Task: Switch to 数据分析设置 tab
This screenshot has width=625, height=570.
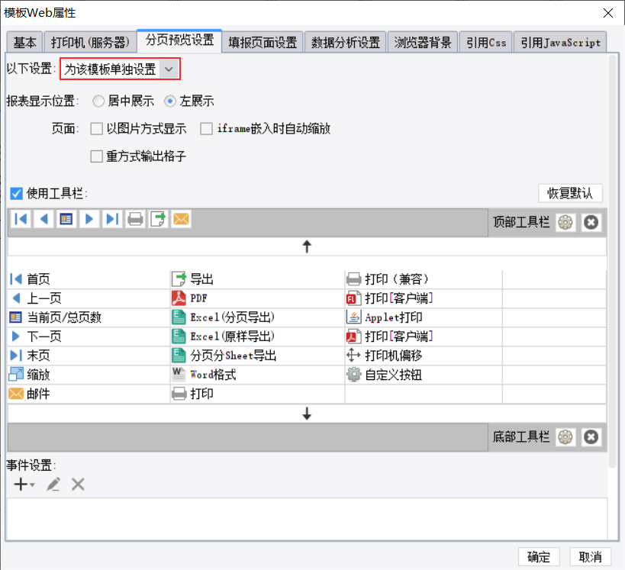Action: (x=345, y=42)
